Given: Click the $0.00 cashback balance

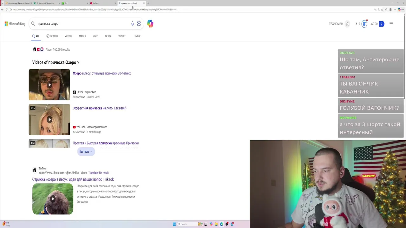Looking at the screenshot, I should pos(374,24).
